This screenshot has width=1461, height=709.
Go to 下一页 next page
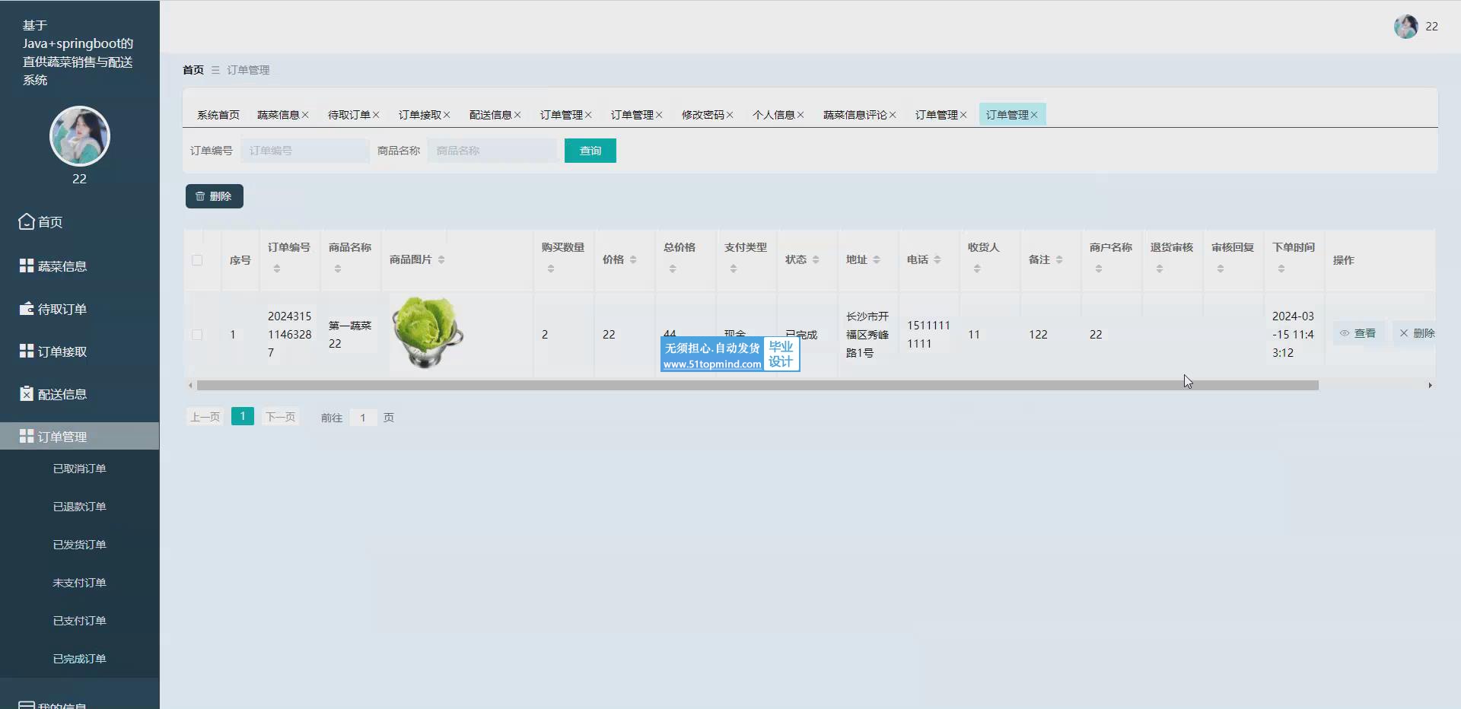click(x=280, y=417)
